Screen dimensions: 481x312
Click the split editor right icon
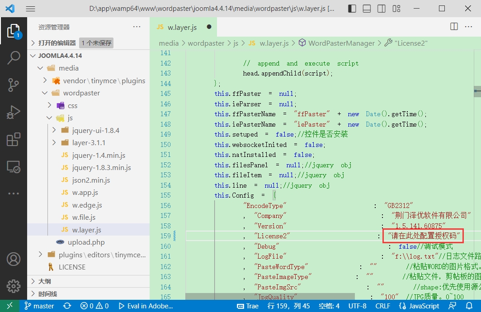[x=454, y=27]
